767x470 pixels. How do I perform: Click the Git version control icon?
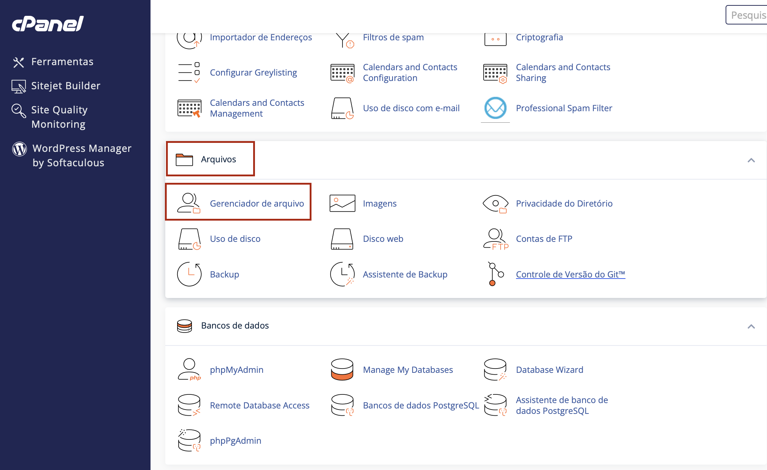click(495, 274)
